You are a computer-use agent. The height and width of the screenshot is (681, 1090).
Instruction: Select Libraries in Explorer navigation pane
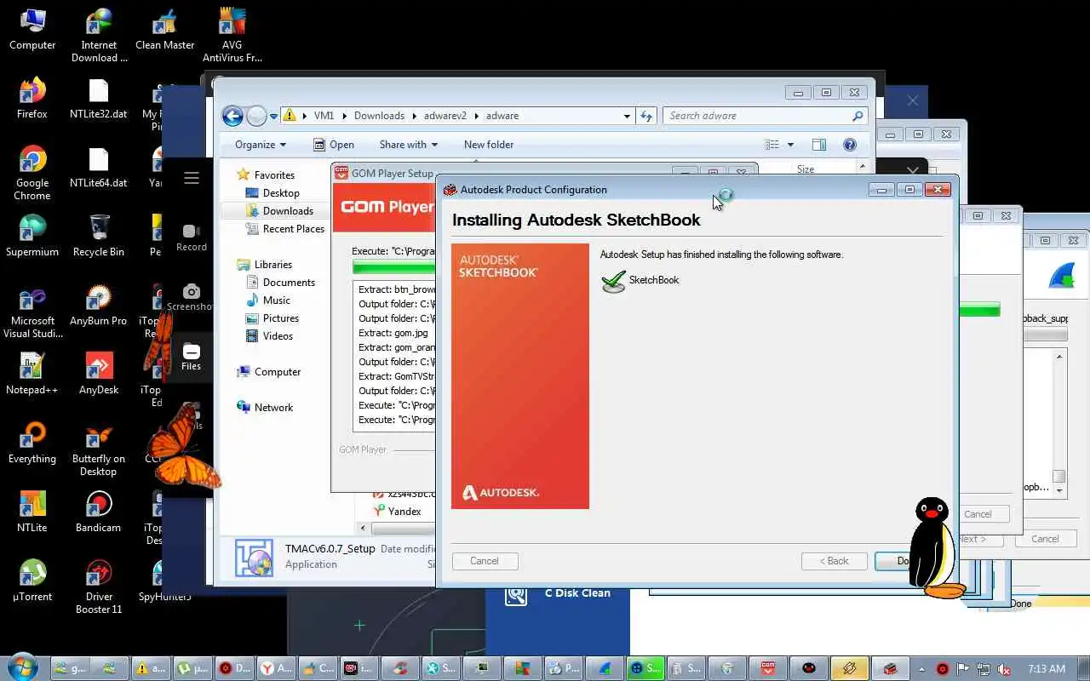point(273,265)
